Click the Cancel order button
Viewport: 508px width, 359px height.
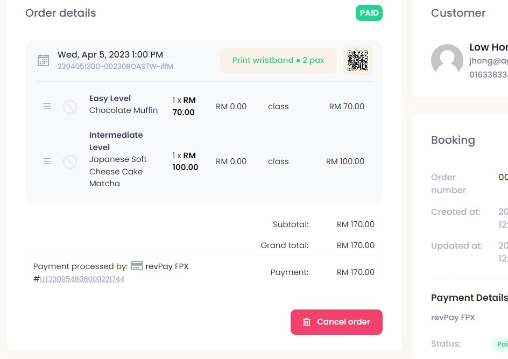pyautogui.click(x=336, y=322)
